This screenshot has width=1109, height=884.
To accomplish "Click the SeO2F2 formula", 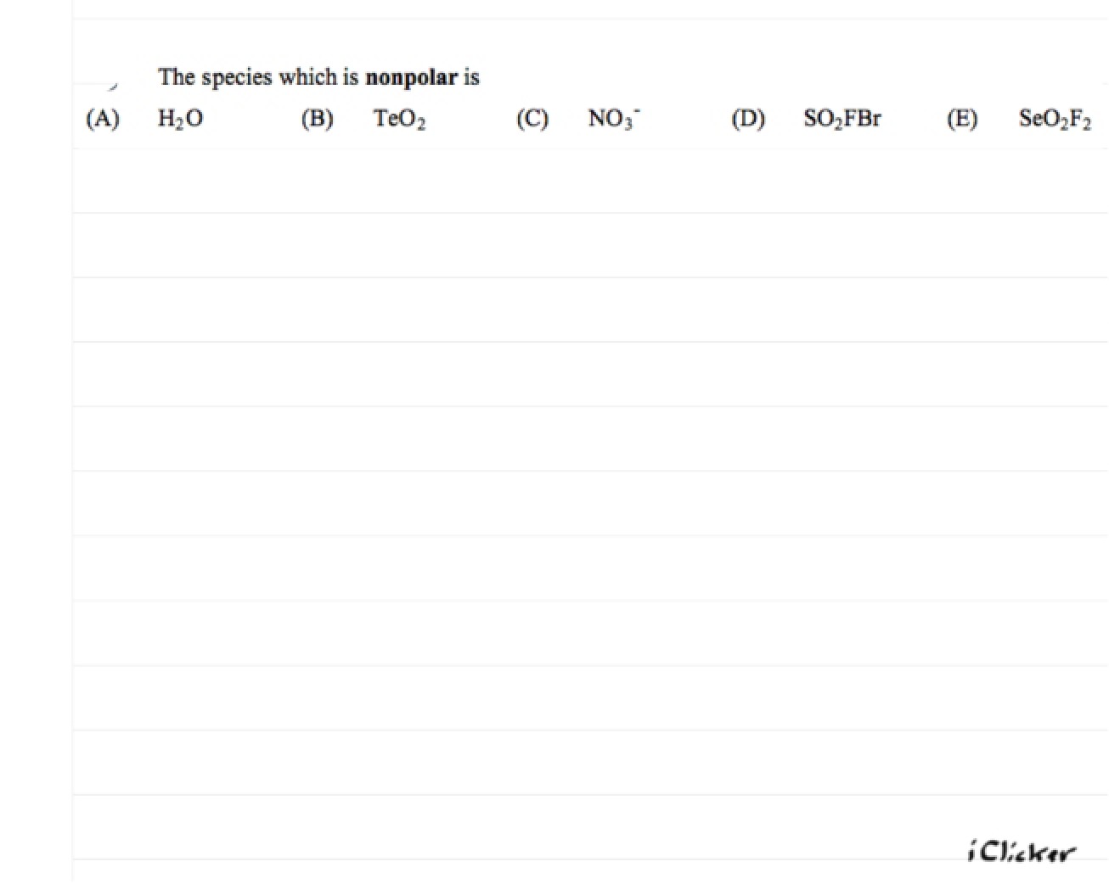I will pos(1055,119).
